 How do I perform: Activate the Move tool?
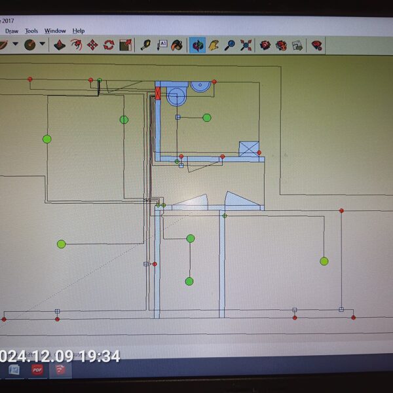point(92,45)
